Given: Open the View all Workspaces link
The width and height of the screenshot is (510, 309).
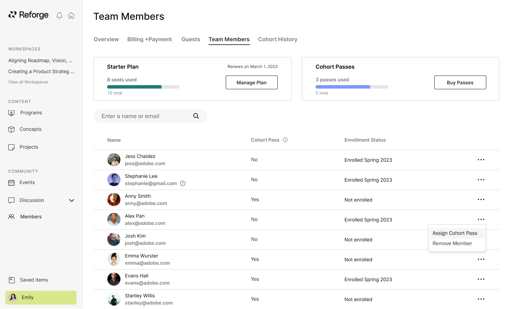Looking at the screenshot, I should click(28, 82).
